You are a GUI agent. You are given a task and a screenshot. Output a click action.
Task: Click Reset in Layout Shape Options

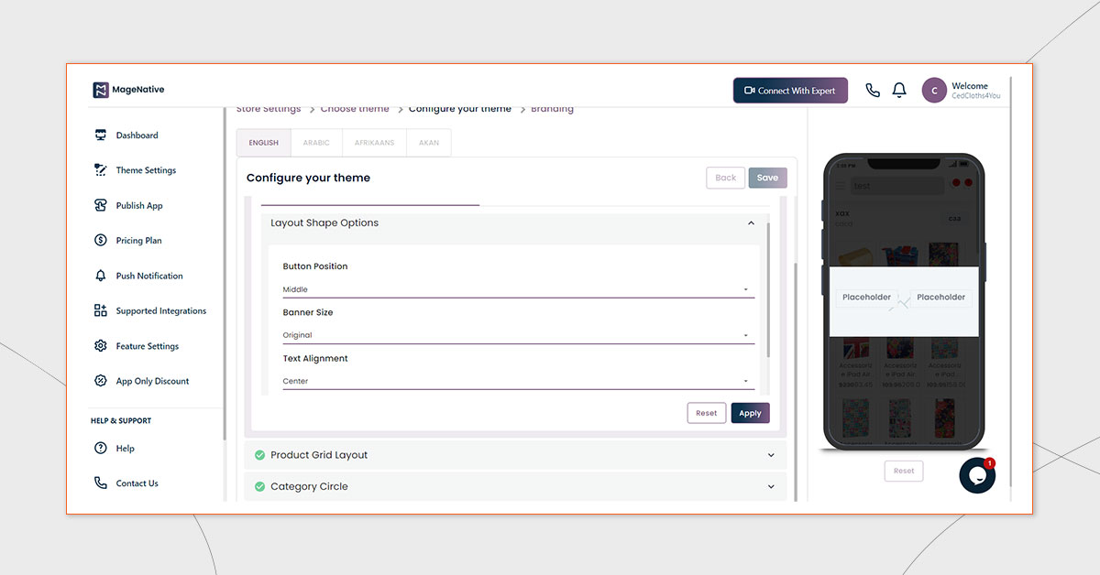pos(707,413)
